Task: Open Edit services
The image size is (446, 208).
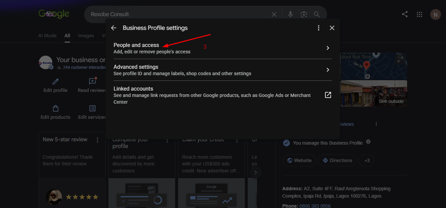Action: 92,112
